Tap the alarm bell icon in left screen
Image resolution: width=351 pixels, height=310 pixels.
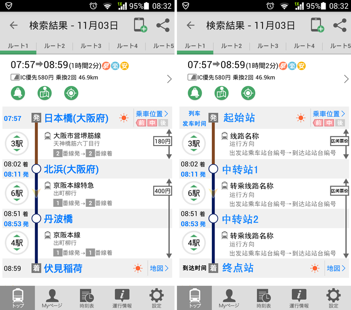pyautogui.click(x=18, y=93)
